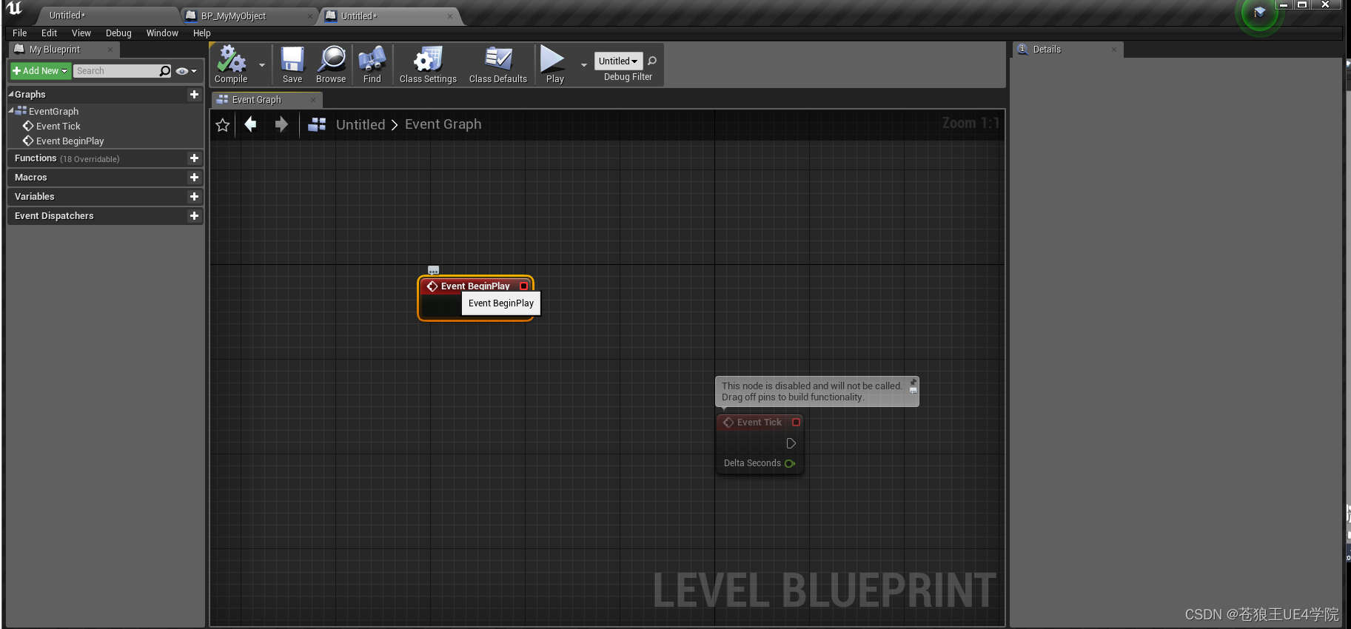1351x629 pixels.
Task: Navigate back in graph history
Action: pos(251,124)
